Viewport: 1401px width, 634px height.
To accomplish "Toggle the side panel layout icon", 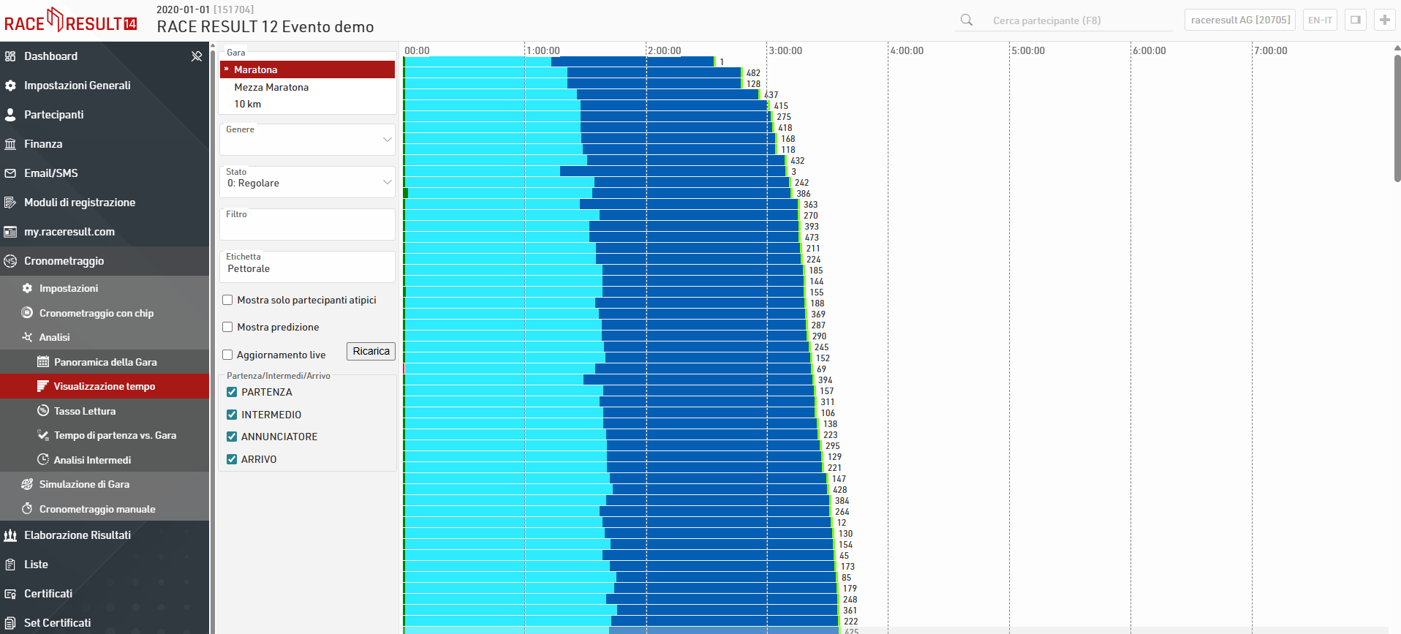I will click(x=1355, y=20).
